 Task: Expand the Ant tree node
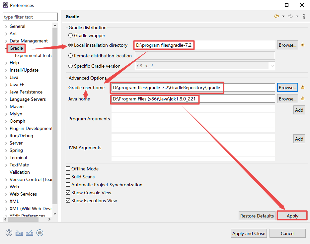coord(6,34)
